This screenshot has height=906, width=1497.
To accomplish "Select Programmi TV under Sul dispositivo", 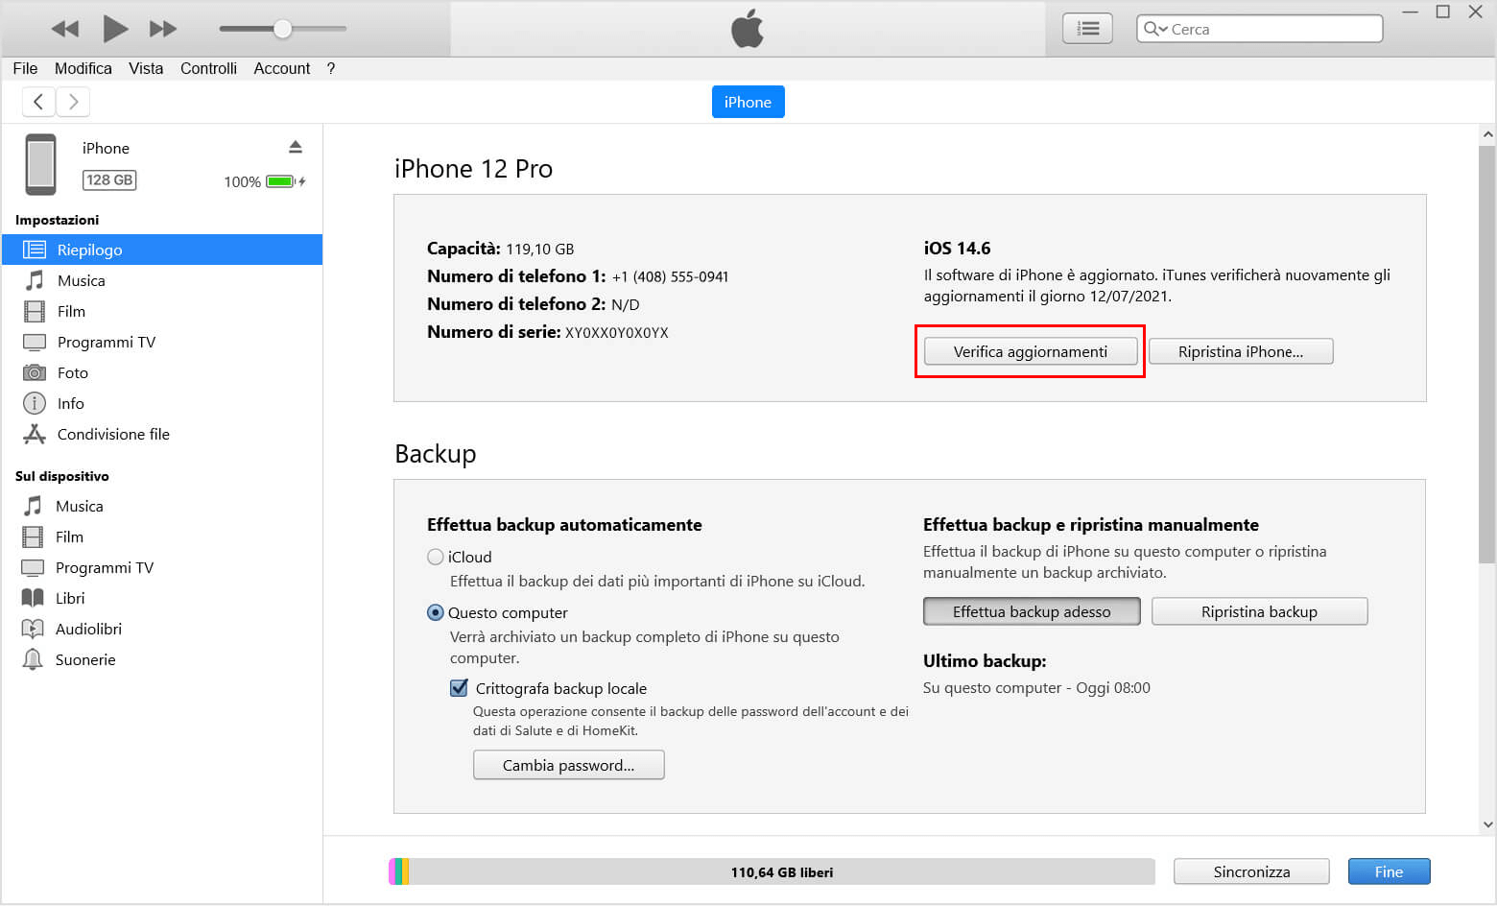I will click(x=162, y=567).
